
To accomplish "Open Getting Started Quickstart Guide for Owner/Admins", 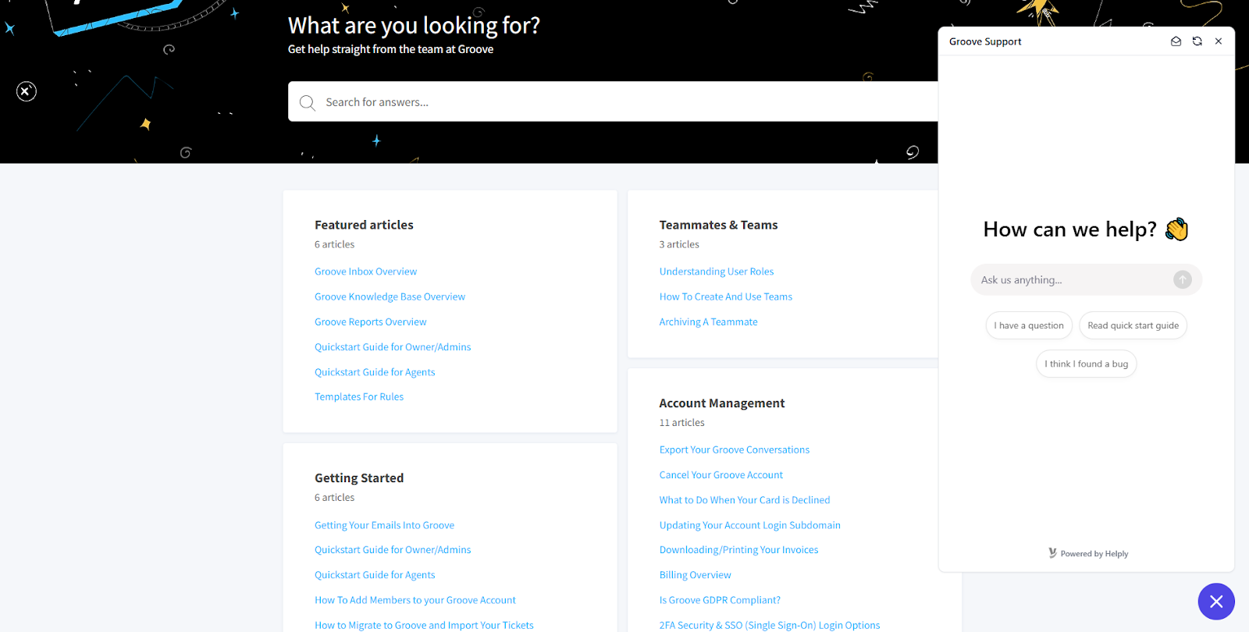I will pos(393,550).
